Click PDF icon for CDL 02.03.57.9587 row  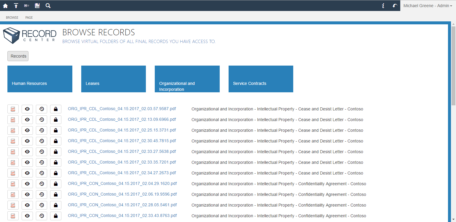pyautogui.click(x=13, y=109)
